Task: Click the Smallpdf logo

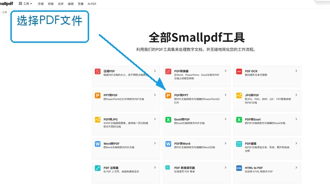Action: click(x=7, y=4)
